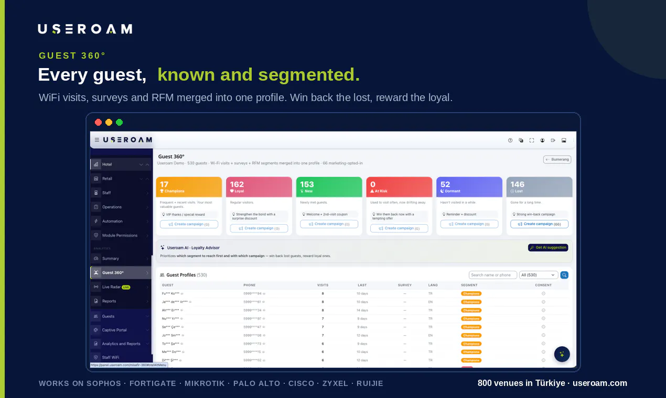
Task: Click the logout icon in the top bar
Action: pyautogui.click(x=553, y=140)
